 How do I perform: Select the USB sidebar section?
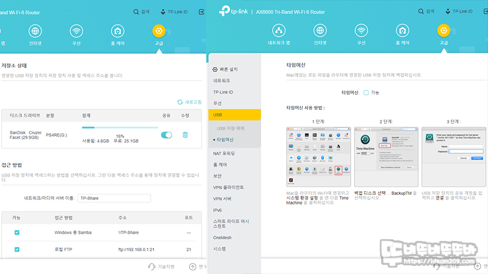[x=235, y=115]
